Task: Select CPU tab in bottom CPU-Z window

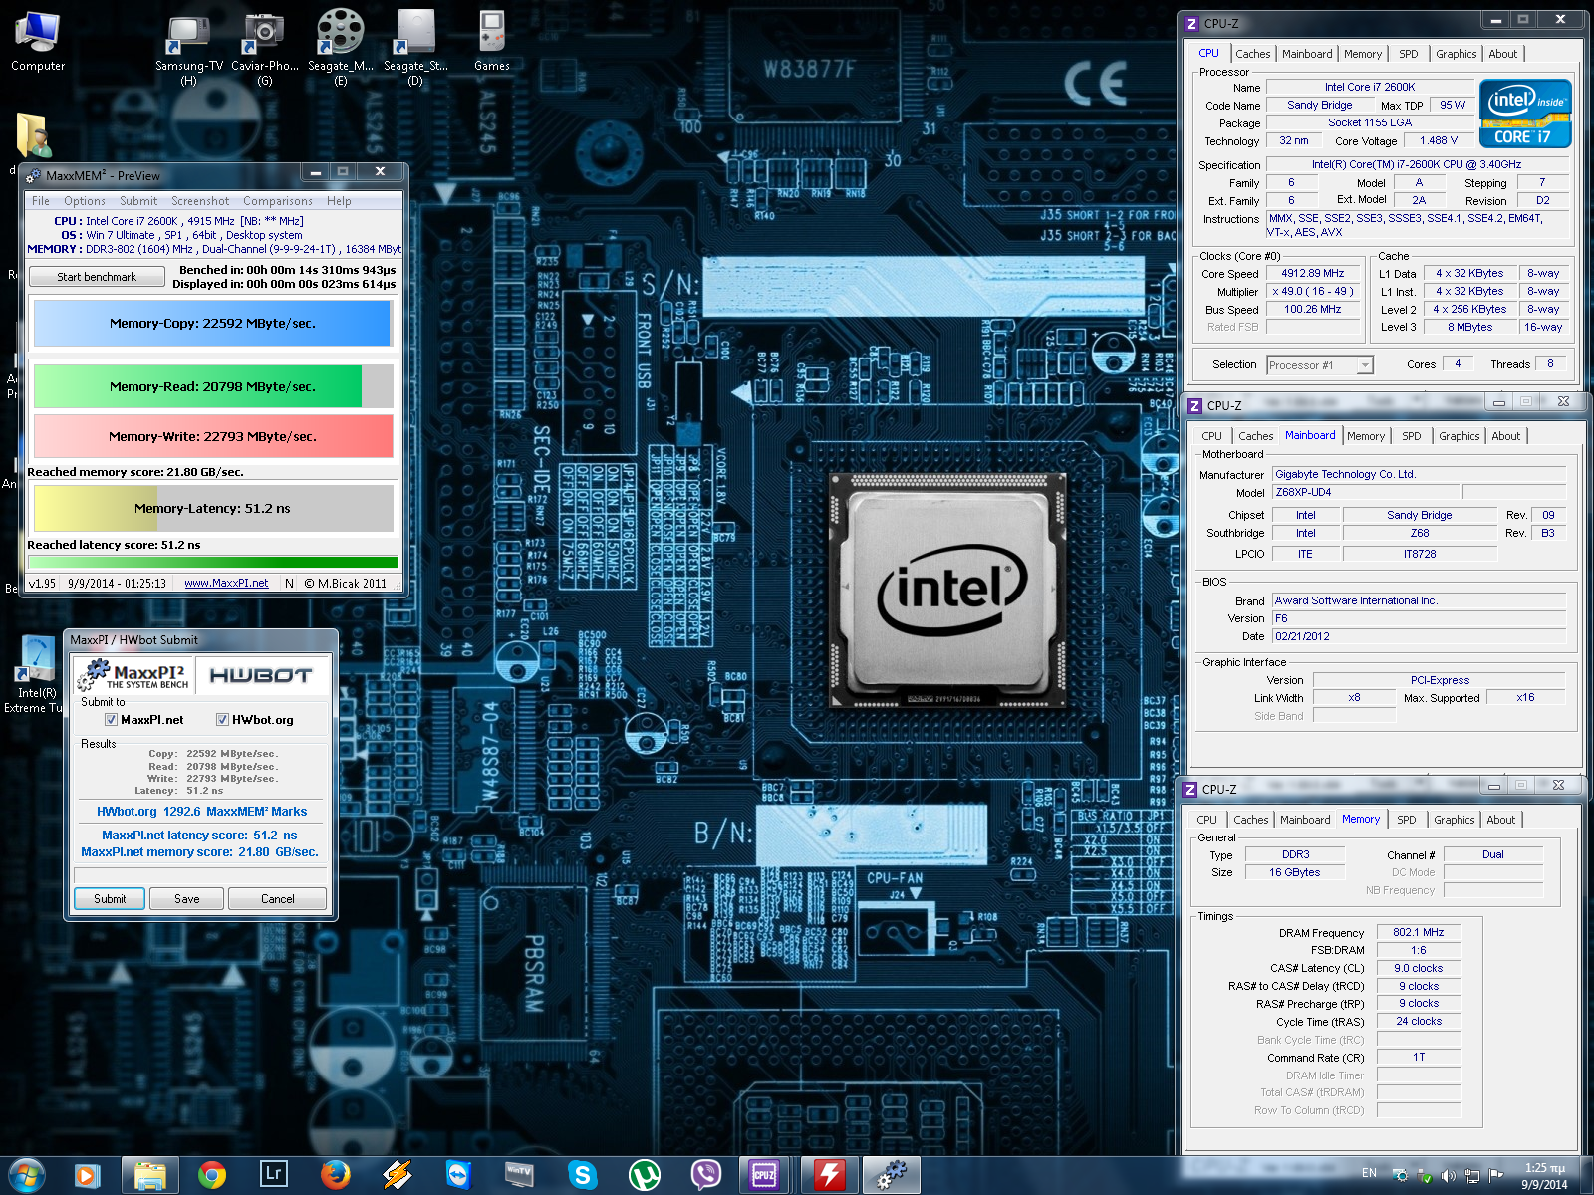Action: pyautogui.click(x=1206, y=820)
